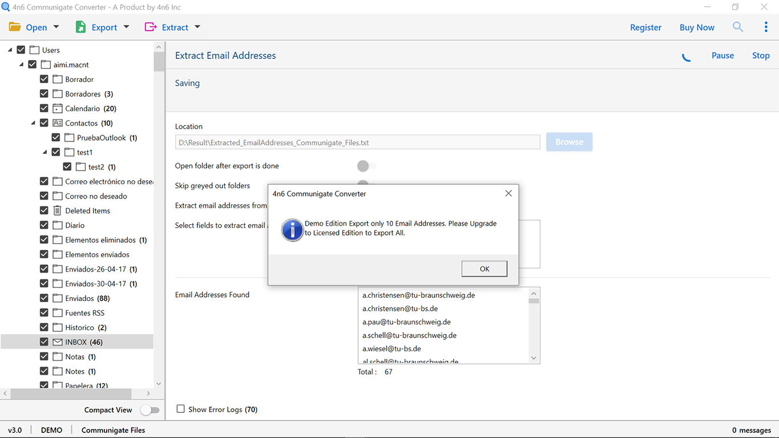Click the Extract icon in toolbar
This screenshot has height=438, width=779.
tap(151, 27)
